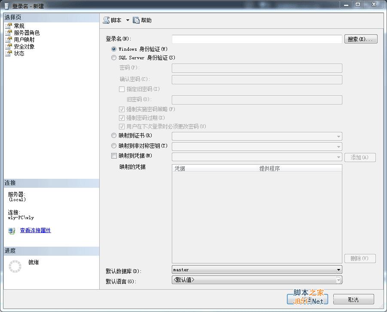Open the 默认语言 dropdown

(338, 280)
